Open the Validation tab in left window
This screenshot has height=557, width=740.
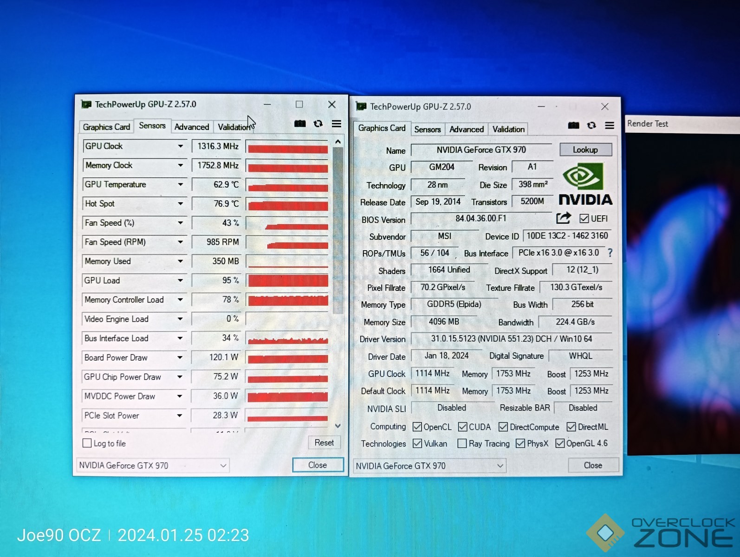[x=234, y=127]
